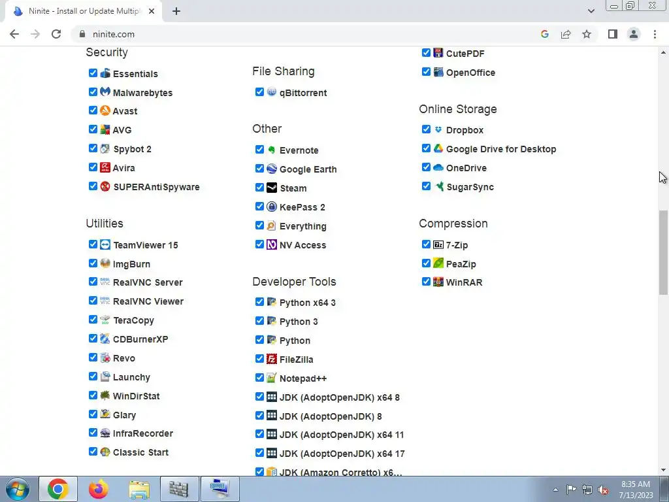Click the InfraRecorder label
Image resolution: width=669 pixels, height=502 pixels.
[x=143, y=433]
